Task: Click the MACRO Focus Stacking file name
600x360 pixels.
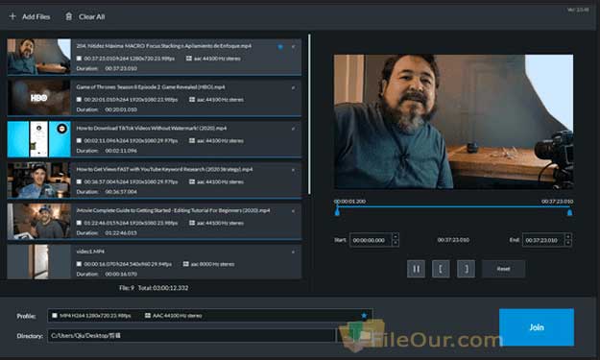Action: pyautogui.click(x=164, y=46)
